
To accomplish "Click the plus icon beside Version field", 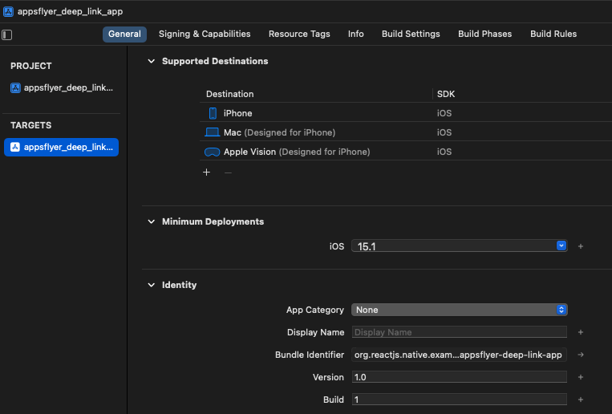I will (x=581, y=377).
